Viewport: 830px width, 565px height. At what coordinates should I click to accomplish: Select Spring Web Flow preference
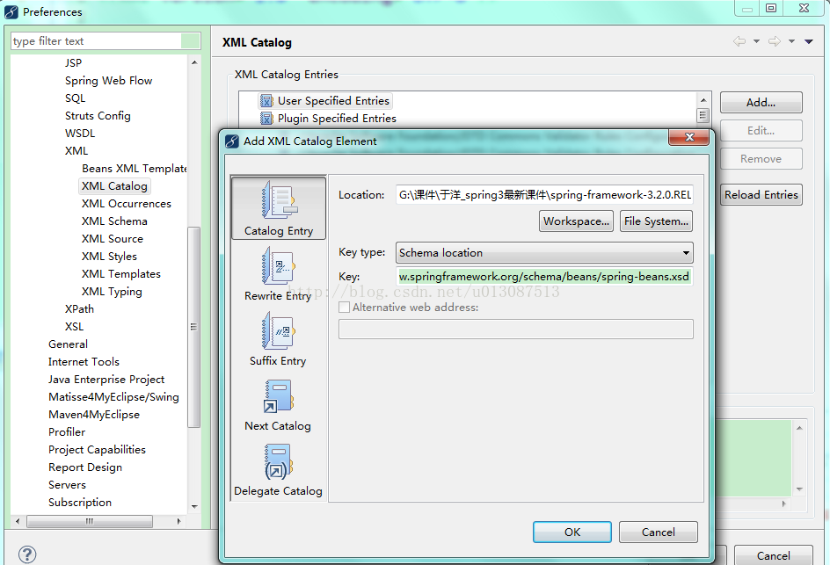tap(108, 81)
